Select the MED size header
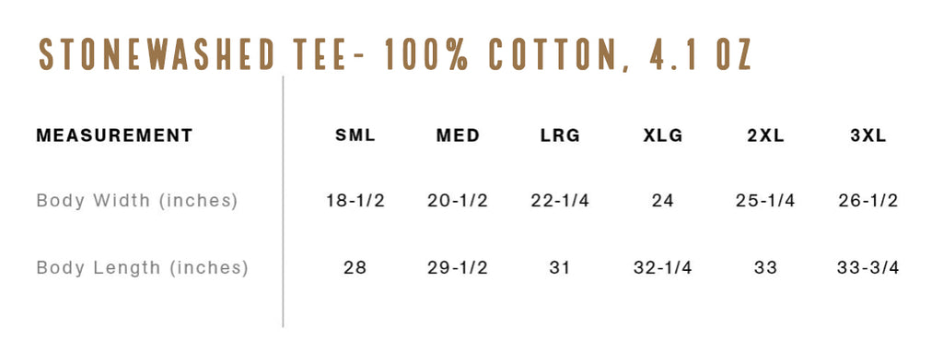This screenshot has width=943, height=364. click(458, 135)
